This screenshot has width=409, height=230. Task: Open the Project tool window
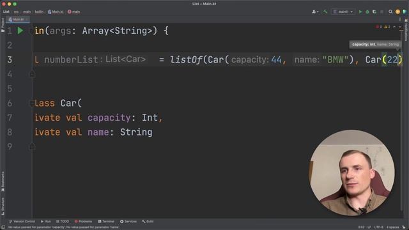tap(3, 25)
